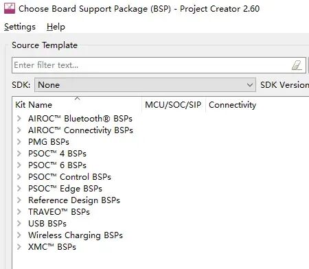Expand the PMG BSPs chevron
Screen dimensions: 309x269
click(x=19, y=142)
